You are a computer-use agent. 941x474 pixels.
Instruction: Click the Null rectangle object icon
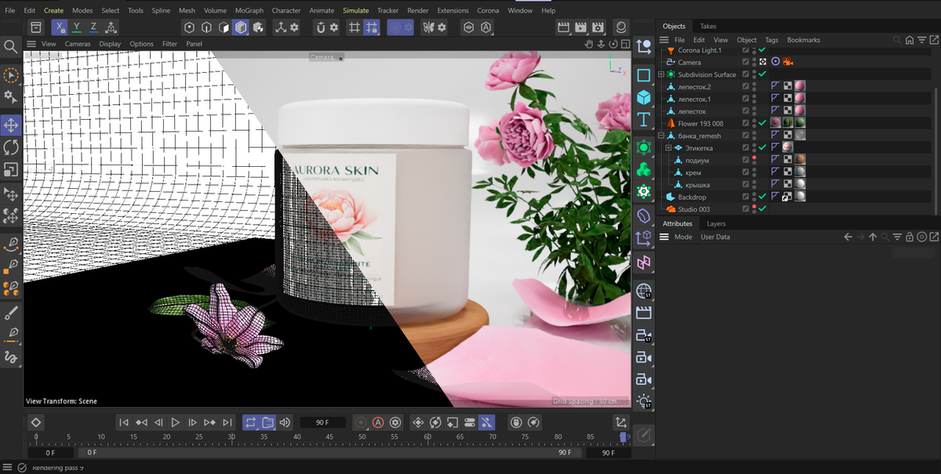[x=644, y=75]
